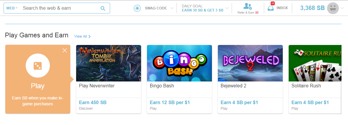Click the Swag Code sun icon

point(137,8)
